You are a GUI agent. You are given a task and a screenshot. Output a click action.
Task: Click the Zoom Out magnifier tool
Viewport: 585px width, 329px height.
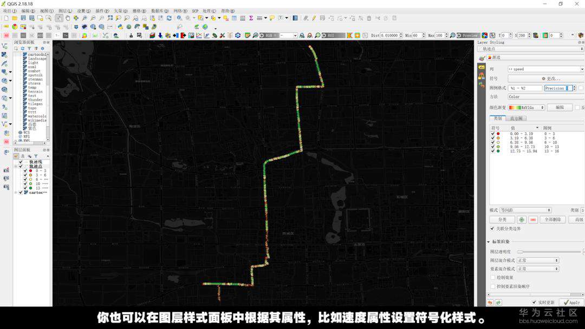point(93,18)
